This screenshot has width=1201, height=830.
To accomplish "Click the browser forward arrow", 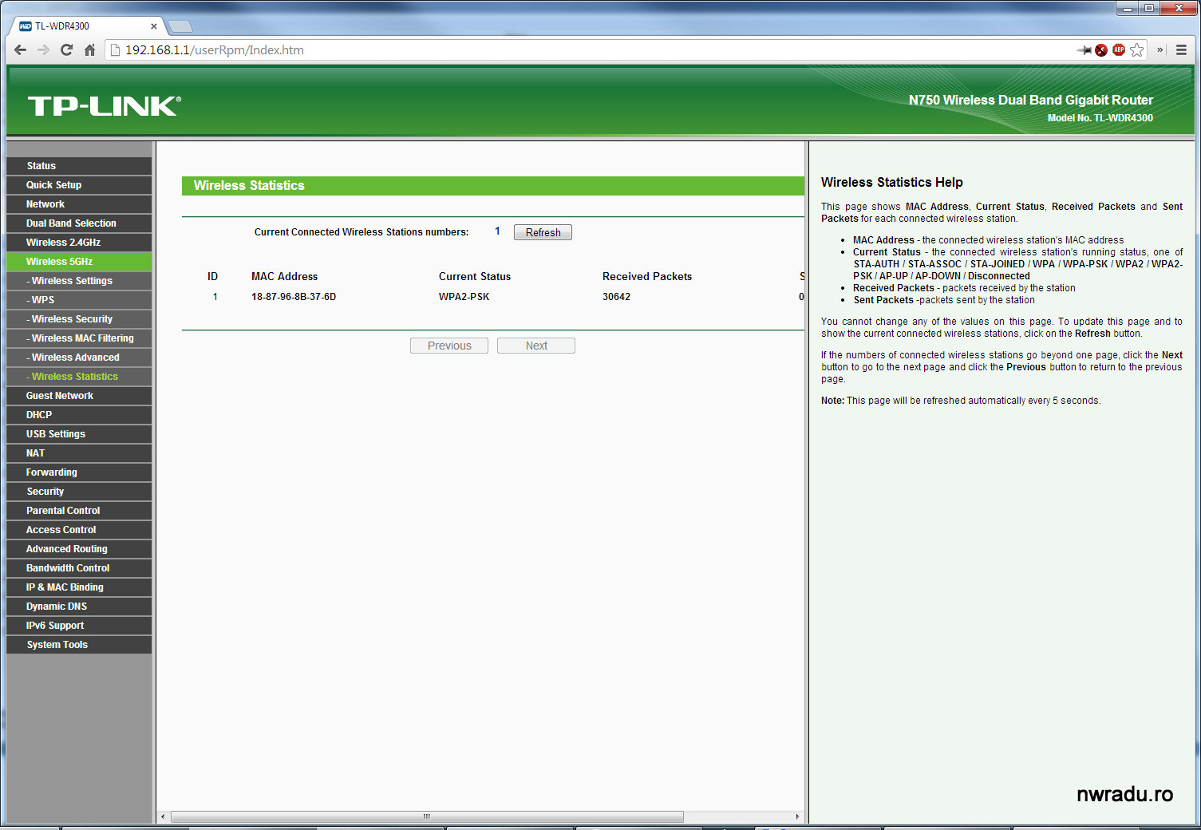I will 43,50.
